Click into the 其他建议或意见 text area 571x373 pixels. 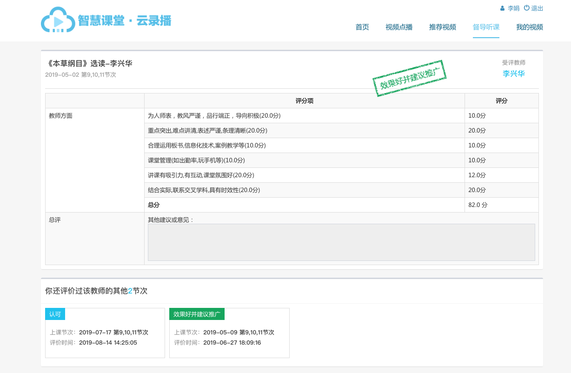341,242
